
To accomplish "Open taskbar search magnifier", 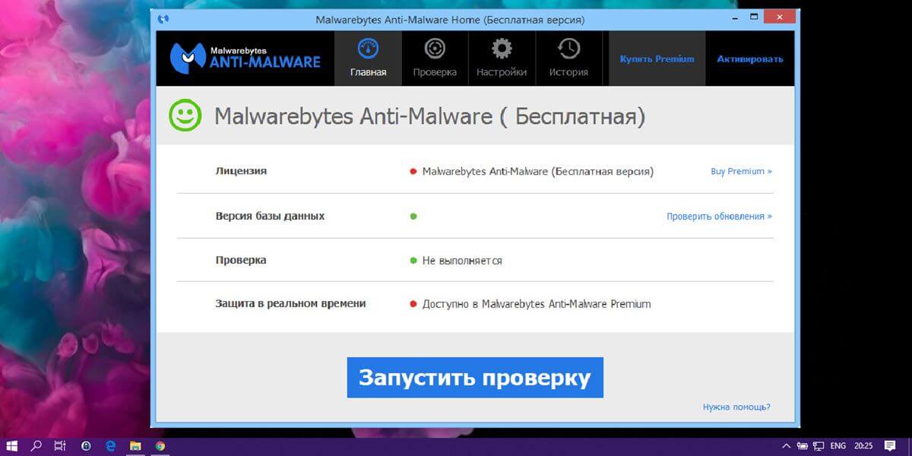I will [36, 446].
